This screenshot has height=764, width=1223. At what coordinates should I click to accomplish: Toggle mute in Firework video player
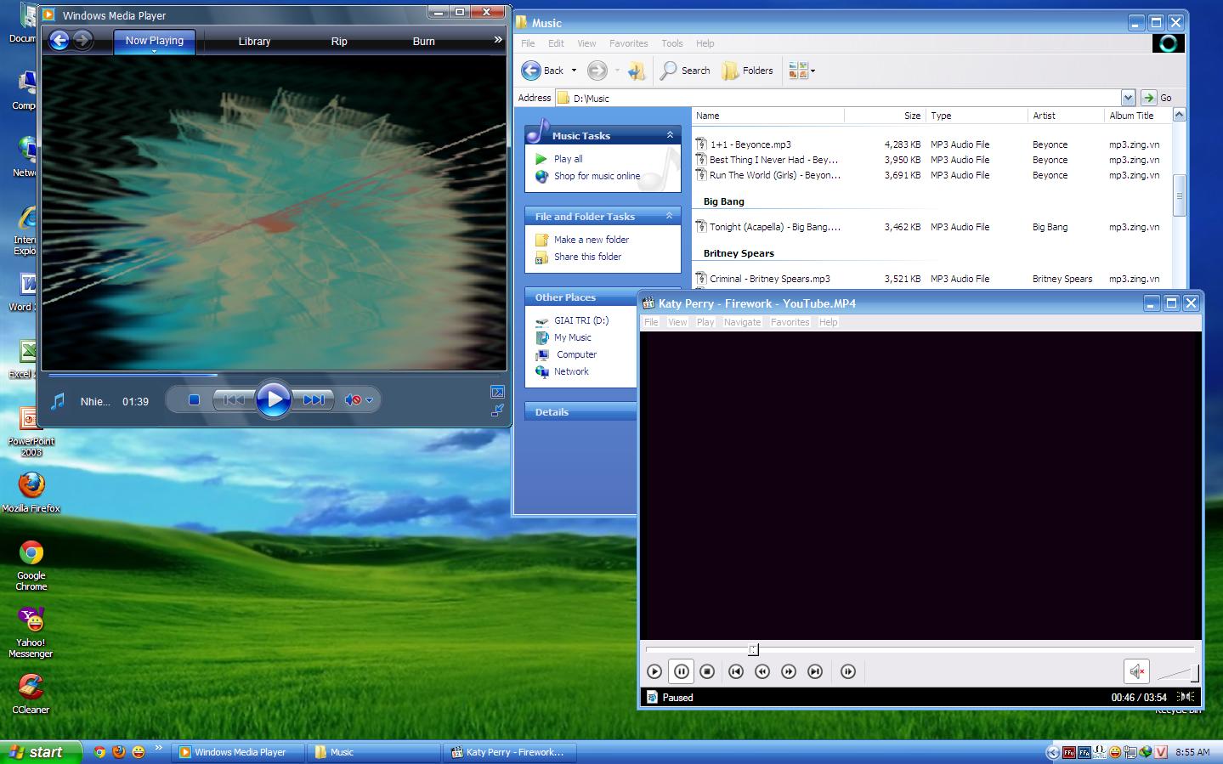pyautogui.click(x=1136, y=671)
